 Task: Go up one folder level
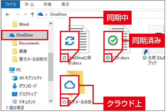point(32,14)
